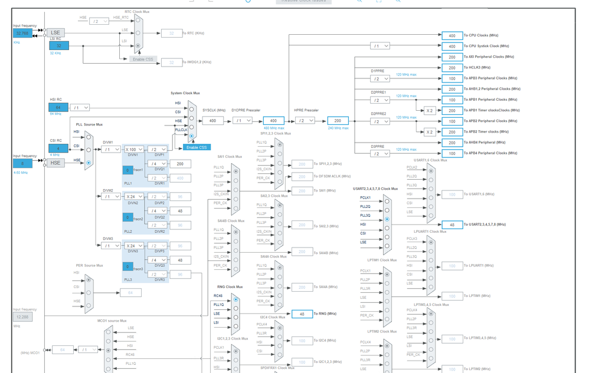Open the HSE_RTC /2 divider dropdown
This screenshot has width=589, height=373.
[99, 21]
